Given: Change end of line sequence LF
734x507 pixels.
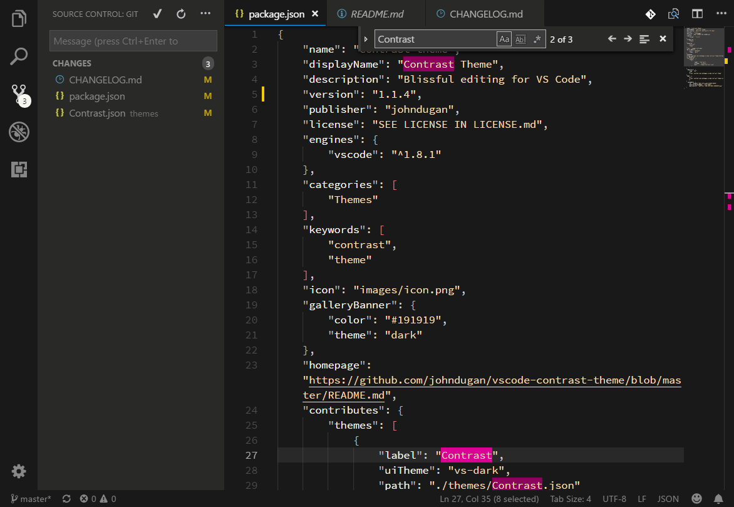Looking at the screenshot, I should (642, 499).
